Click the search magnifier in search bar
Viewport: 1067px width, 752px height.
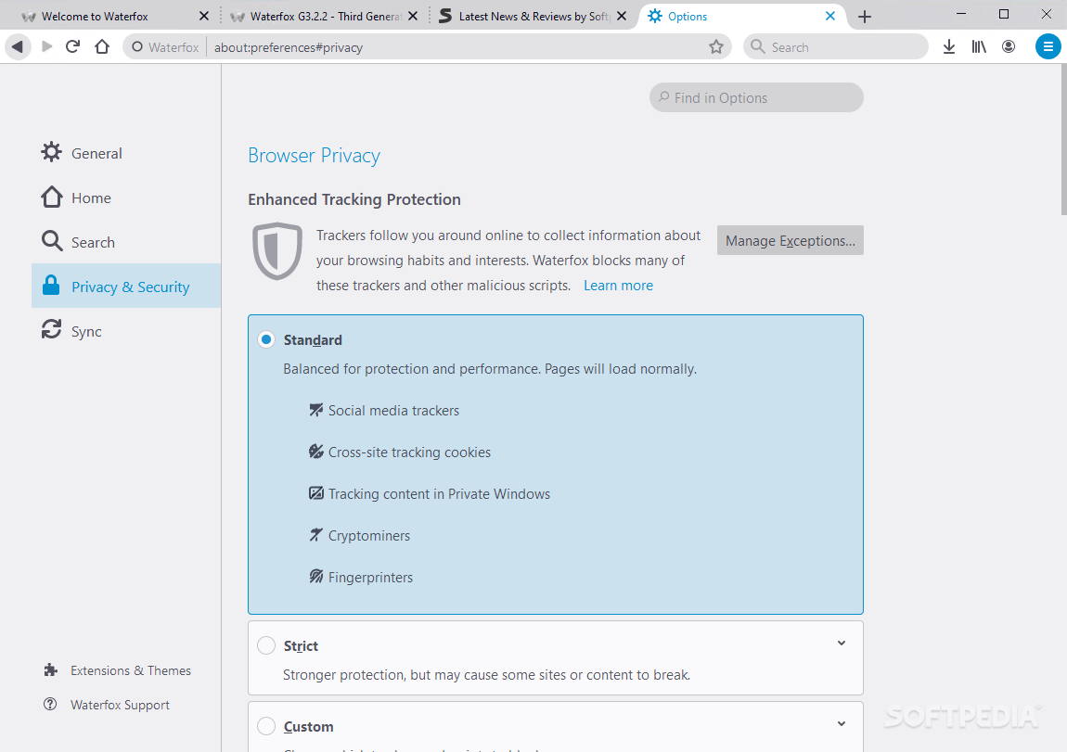pyautogui.click(x=757, y=47)
